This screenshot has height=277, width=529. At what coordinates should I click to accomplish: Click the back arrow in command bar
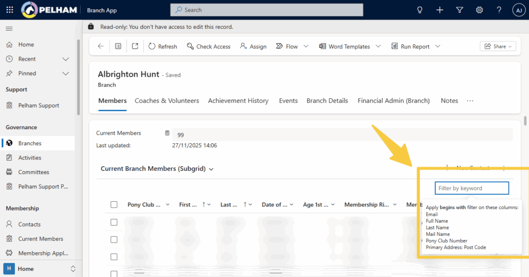pyautogui.click(x=101, y=46)
